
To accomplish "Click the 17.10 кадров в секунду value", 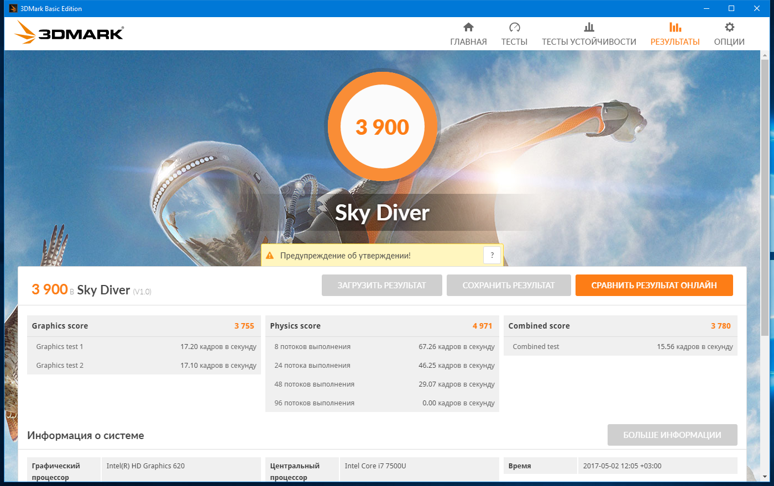I will 218,366.
